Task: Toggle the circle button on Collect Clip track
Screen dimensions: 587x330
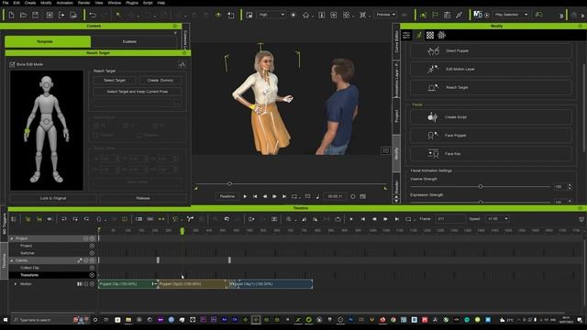Action: (92, 268)
